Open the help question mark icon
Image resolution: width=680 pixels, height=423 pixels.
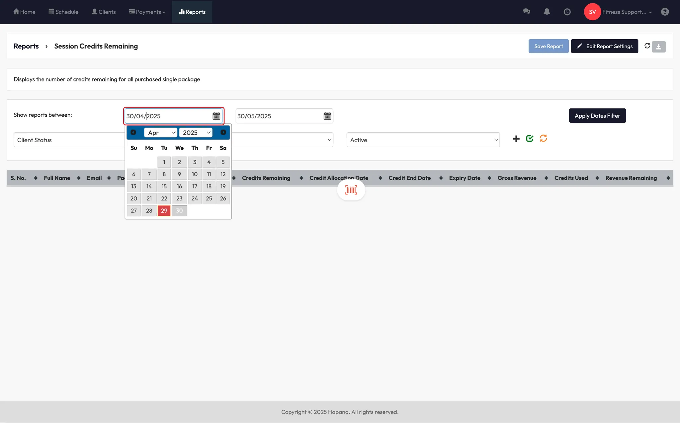pyautogui.click(x=665, y=12)
